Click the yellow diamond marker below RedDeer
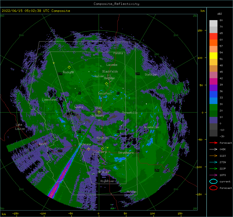This screenshot has height=217, width=233. click(x=107, y=84)
